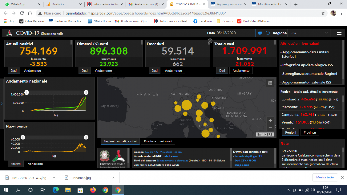Show Variazione in Nuovi positivi chart
Image resolution: width=347 pixels, height=195 pixels.
(x=35, y=164)
